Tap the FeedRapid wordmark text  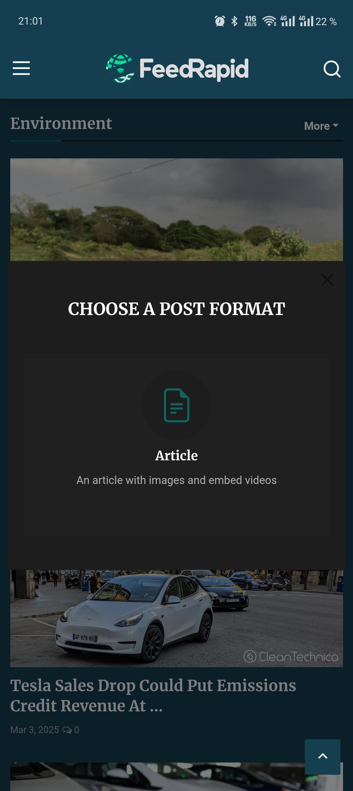coord(194,69)
